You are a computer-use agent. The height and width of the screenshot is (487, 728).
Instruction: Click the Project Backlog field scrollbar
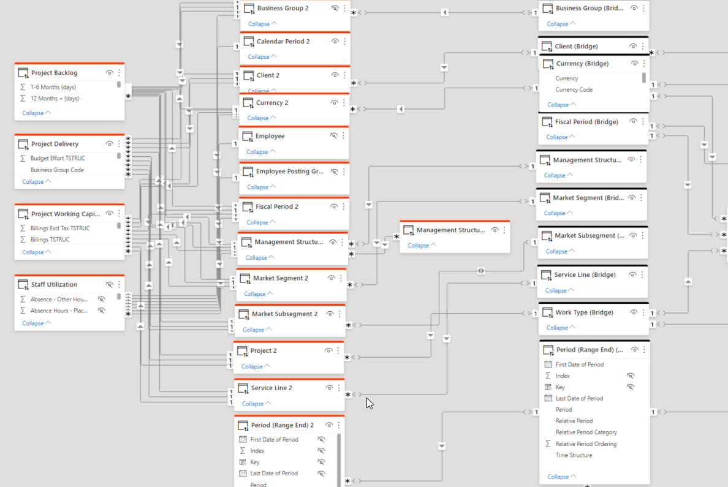tap(119, 85)
